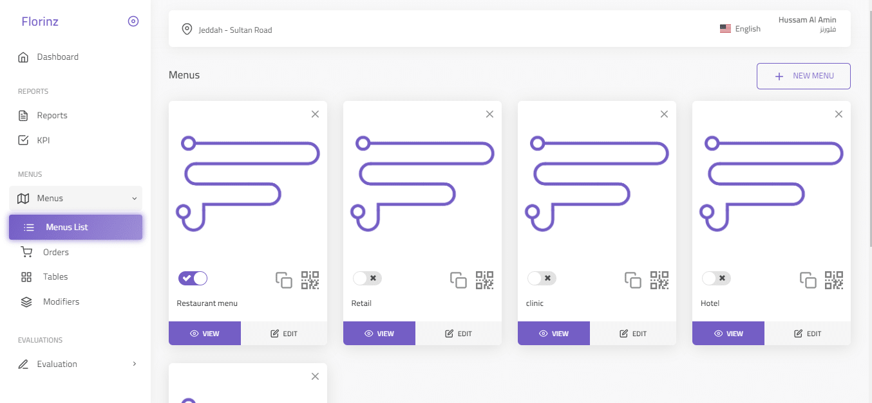
Task: Open the English language selector
Action: (740, 29)
